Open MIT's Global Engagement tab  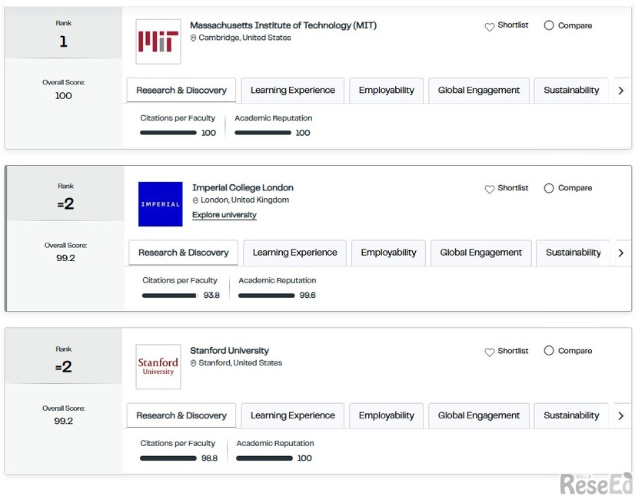pos(479,91)
